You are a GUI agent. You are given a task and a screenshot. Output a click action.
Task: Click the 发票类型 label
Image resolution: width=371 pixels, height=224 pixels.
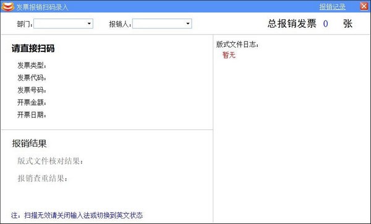click(32, 65)
